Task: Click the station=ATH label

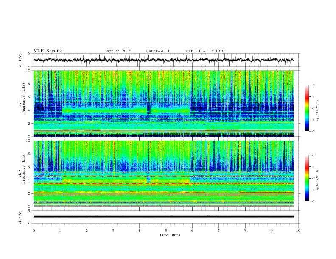Action: click(x=157, y=51)
